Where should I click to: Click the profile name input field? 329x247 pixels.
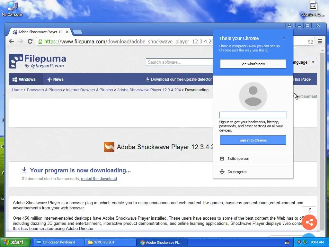(x=253, y=115)
